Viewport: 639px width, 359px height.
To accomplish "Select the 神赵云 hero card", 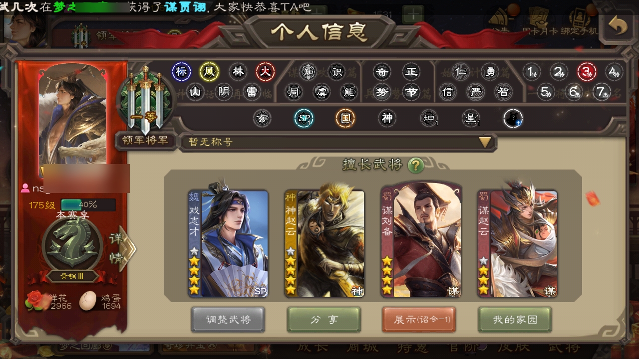I will click(x=324, y=244).
